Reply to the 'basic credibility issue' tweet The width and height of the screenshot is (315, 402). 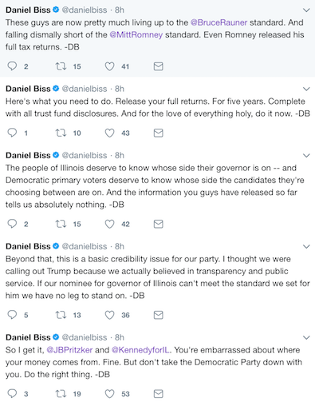point(12,315)
